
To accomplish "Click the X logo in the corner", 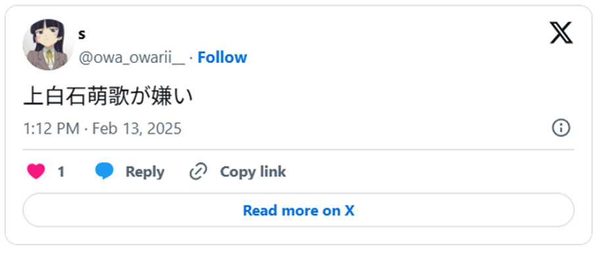I will [x=561, y=33].
